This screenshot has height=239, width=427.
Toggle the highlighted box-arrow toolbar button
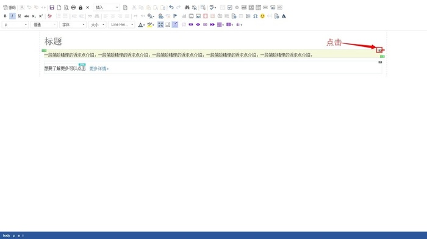click(175, 24)
